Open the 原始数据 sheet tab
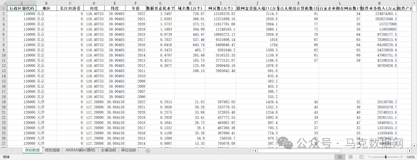 pos(32,150)
